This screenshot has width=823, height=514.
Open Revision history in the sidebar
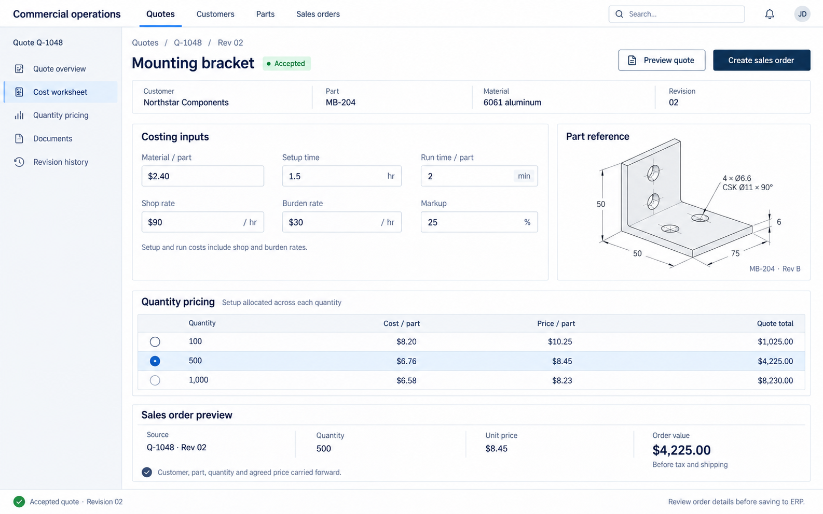click(61, 162)
